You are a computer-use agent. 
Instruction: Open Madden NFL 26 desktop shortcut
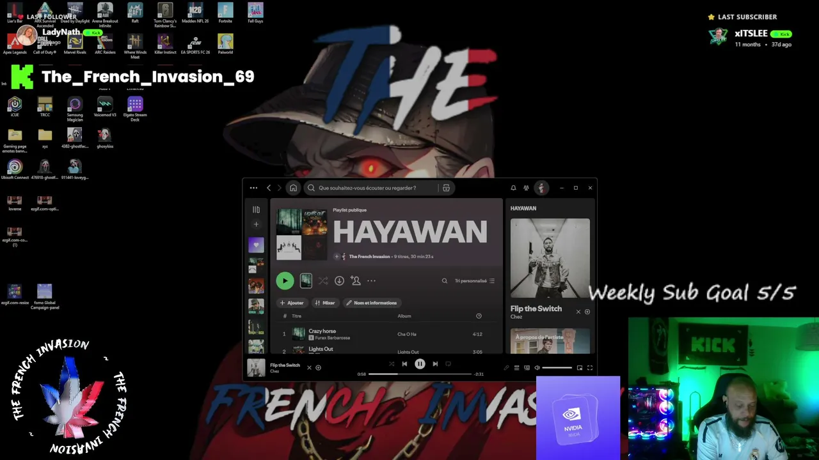point(195,13)
